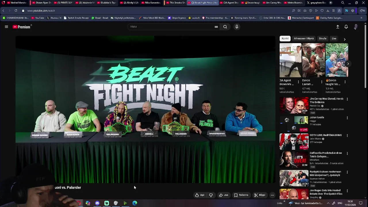Open Joe Rogan Heated Debate video title

(x=326, y=192)
